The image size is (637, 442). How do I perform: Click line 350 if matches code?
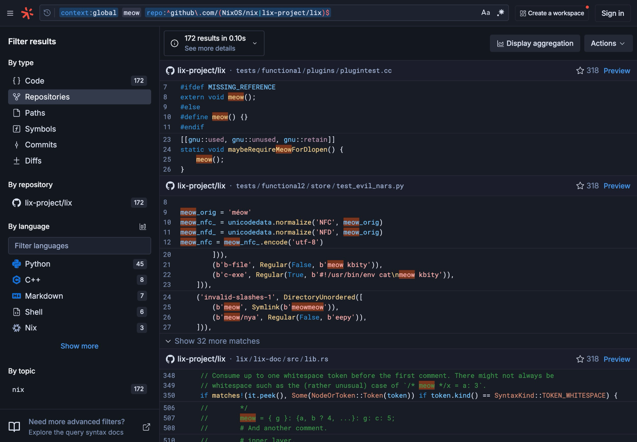(x=408, y=396)
